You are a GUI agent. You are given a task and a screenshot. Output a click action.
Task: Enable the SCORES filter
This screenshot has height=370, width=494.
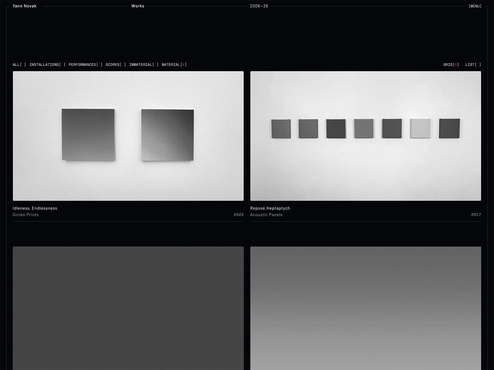pos(116,65)
